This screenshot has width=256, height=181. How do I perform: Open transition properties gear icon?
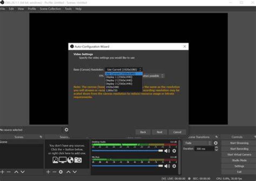coord(216,143)
